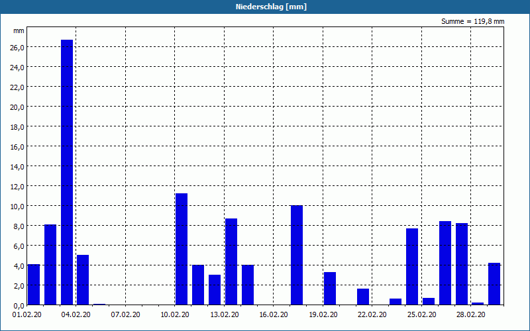Click the x-axis date '07.02.20'
Screen dimensions: 530x331
click(x=125, y=314)
